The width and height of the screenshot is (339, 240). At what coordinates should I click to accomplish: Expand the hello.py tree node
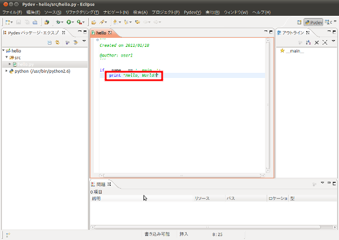(10, 64)
